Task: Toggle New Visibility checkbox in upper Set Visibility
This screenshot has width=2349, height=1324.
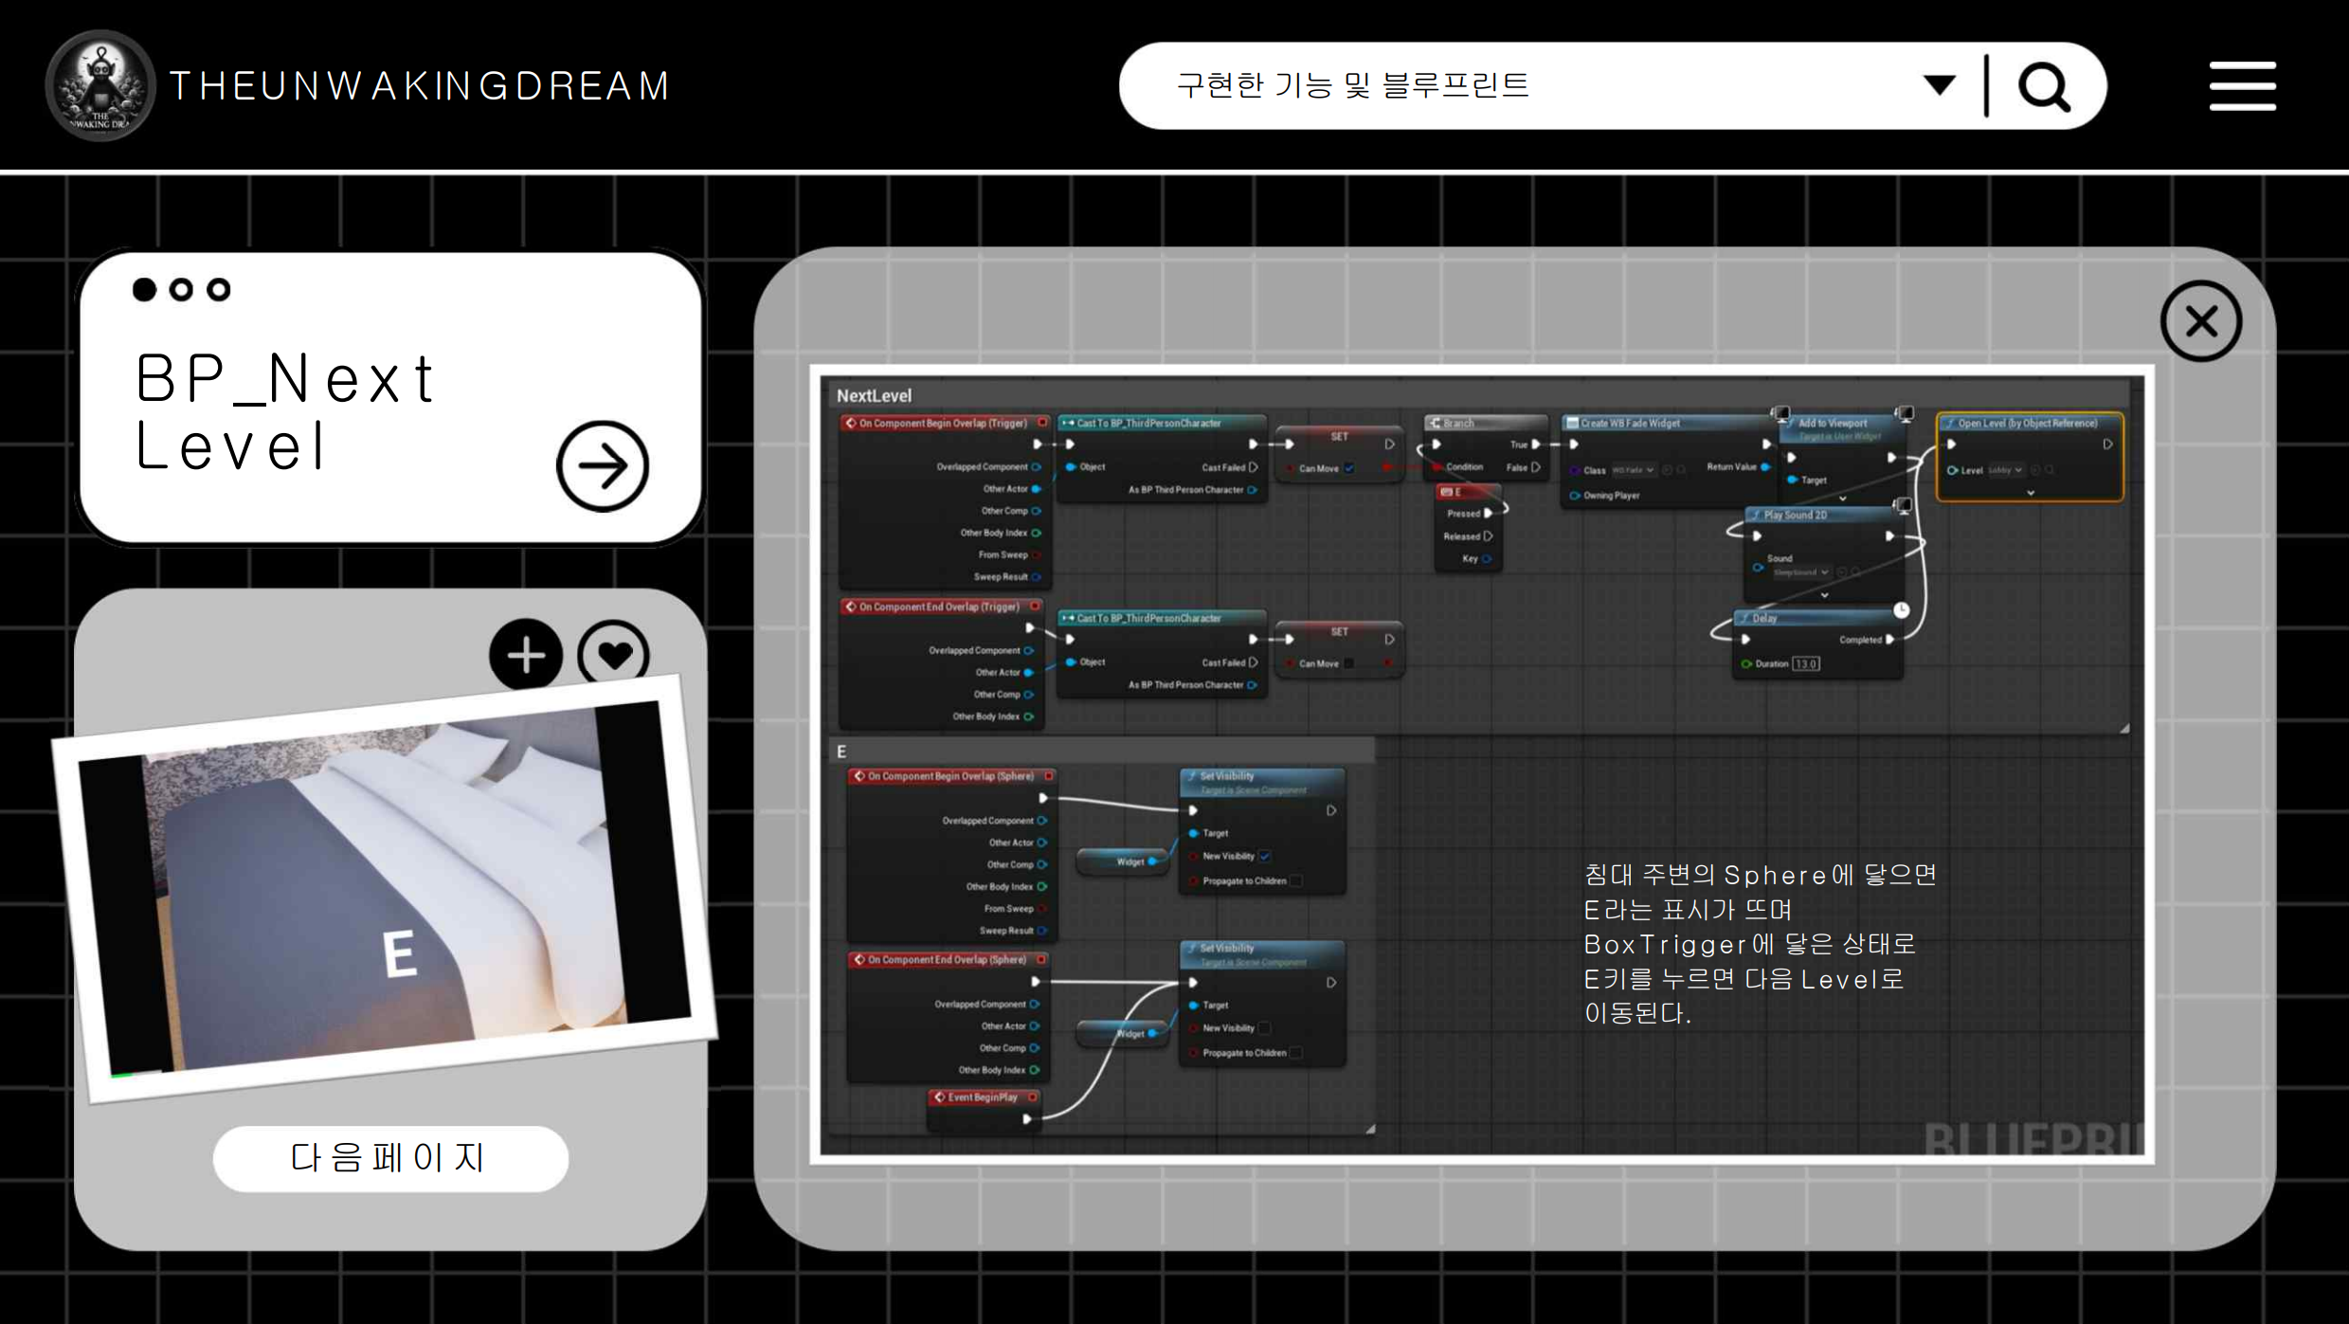Action: [1265, 856]
